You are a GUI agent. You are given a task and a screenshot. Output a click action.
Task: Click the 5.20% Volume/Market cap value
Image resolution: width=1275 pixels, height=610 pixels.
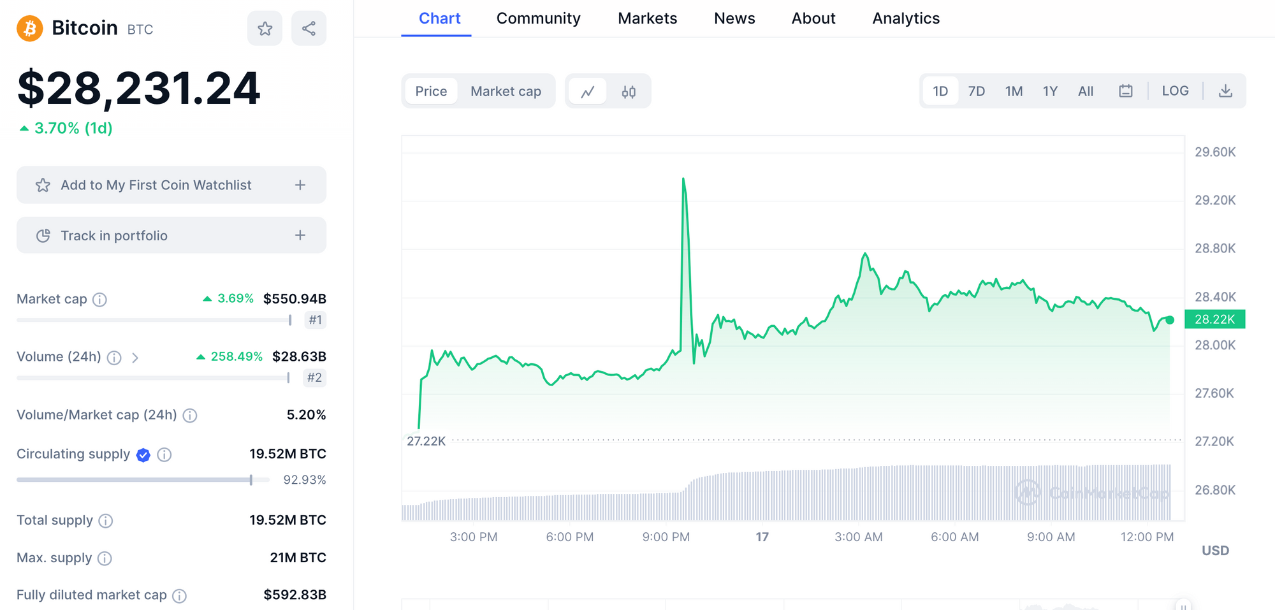pyautogui.click(x=306, y=415)
